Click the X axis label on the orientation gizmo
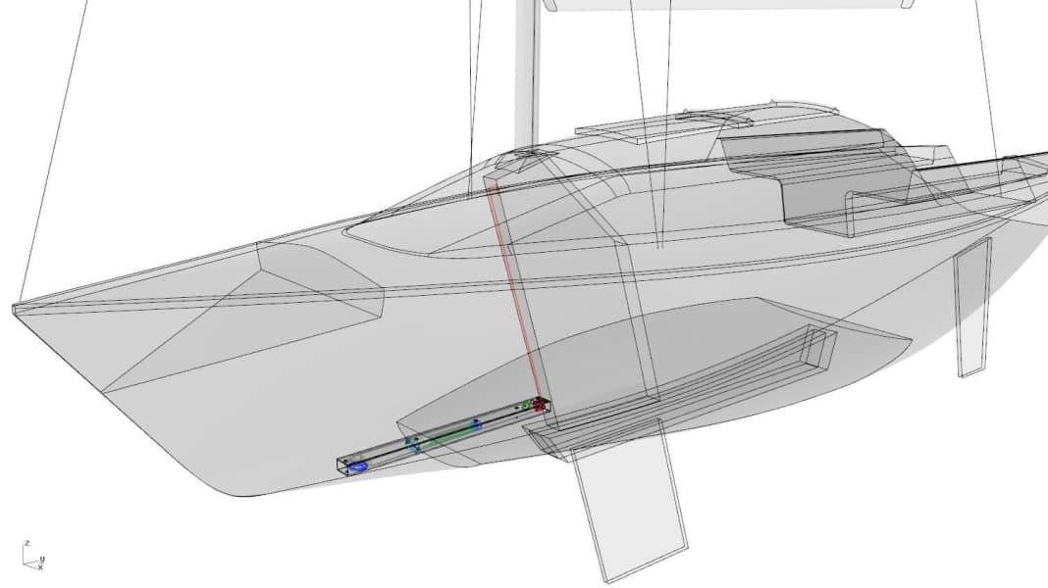This screenshot has height=588, width=1048. 40,566
